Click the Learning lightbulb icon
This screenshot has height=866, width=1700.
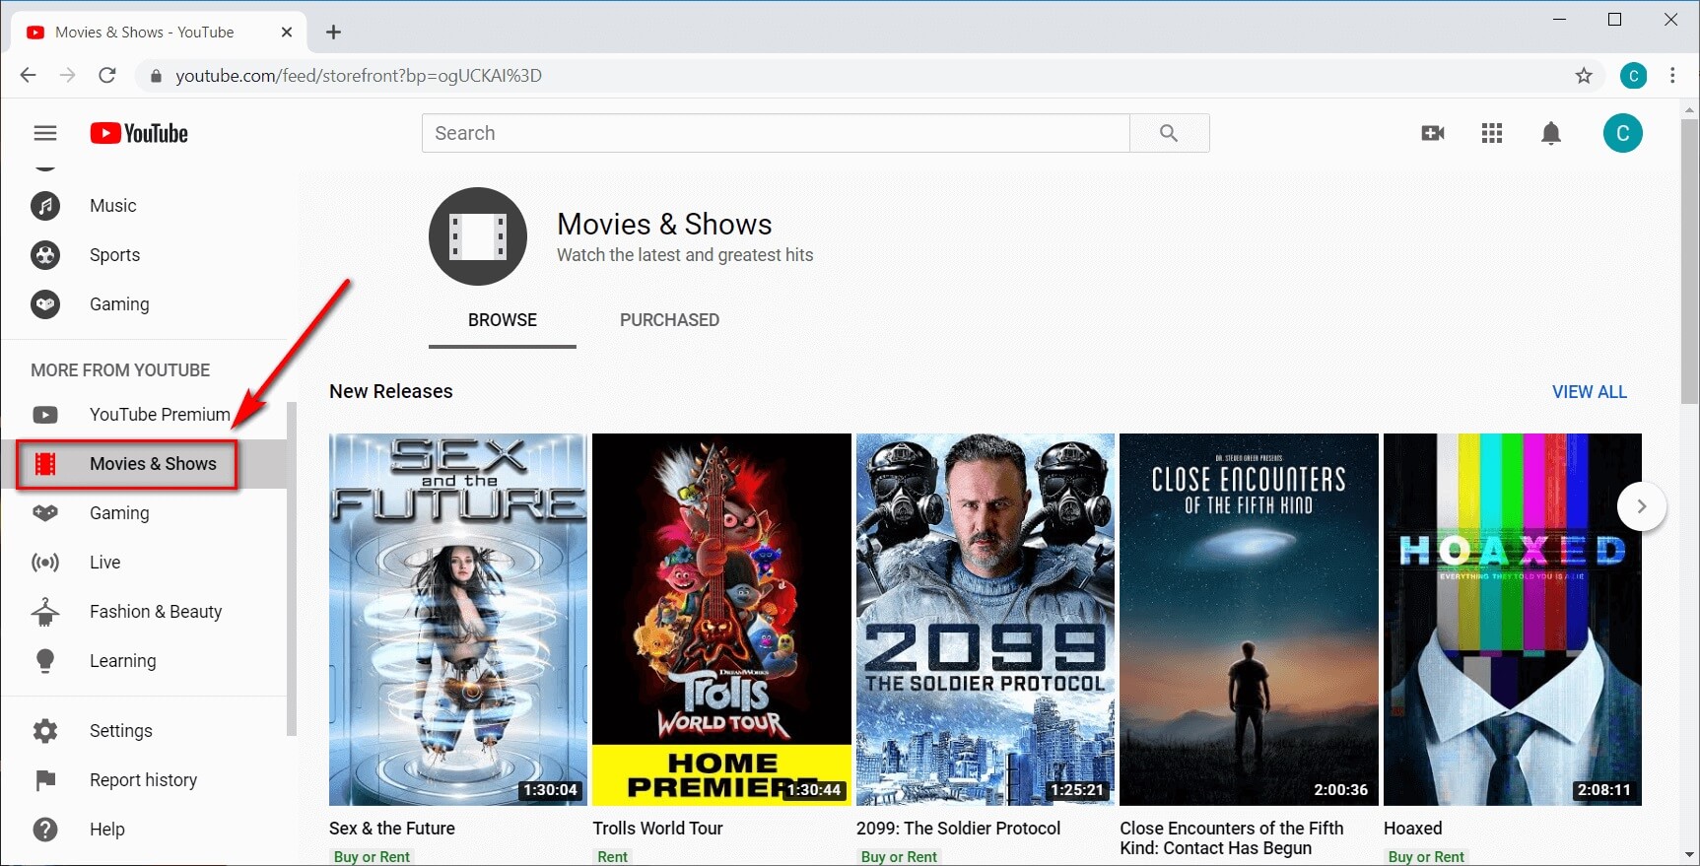pyautogui.click(x=45, y=661)
